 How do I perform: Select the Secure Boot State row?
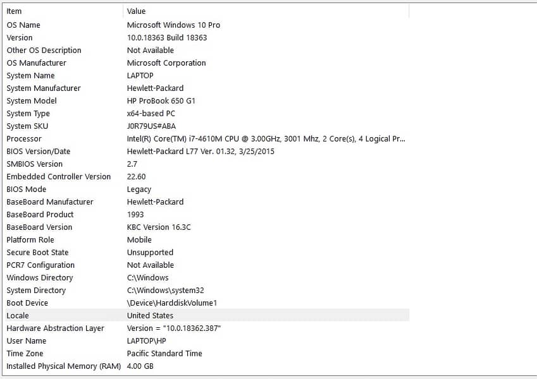coord(37,253)
